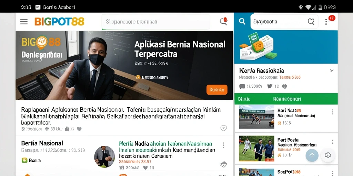
Task: Click the orange Bernia button on the banner
Action: 217,90
